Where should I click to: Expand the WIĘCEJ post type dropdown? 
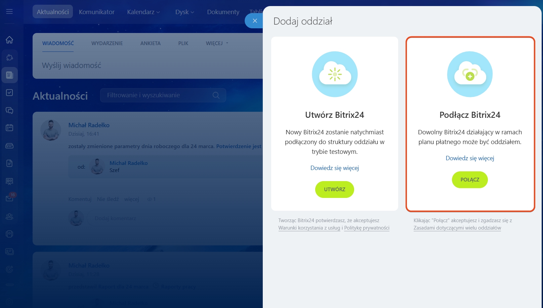point(217,43)
